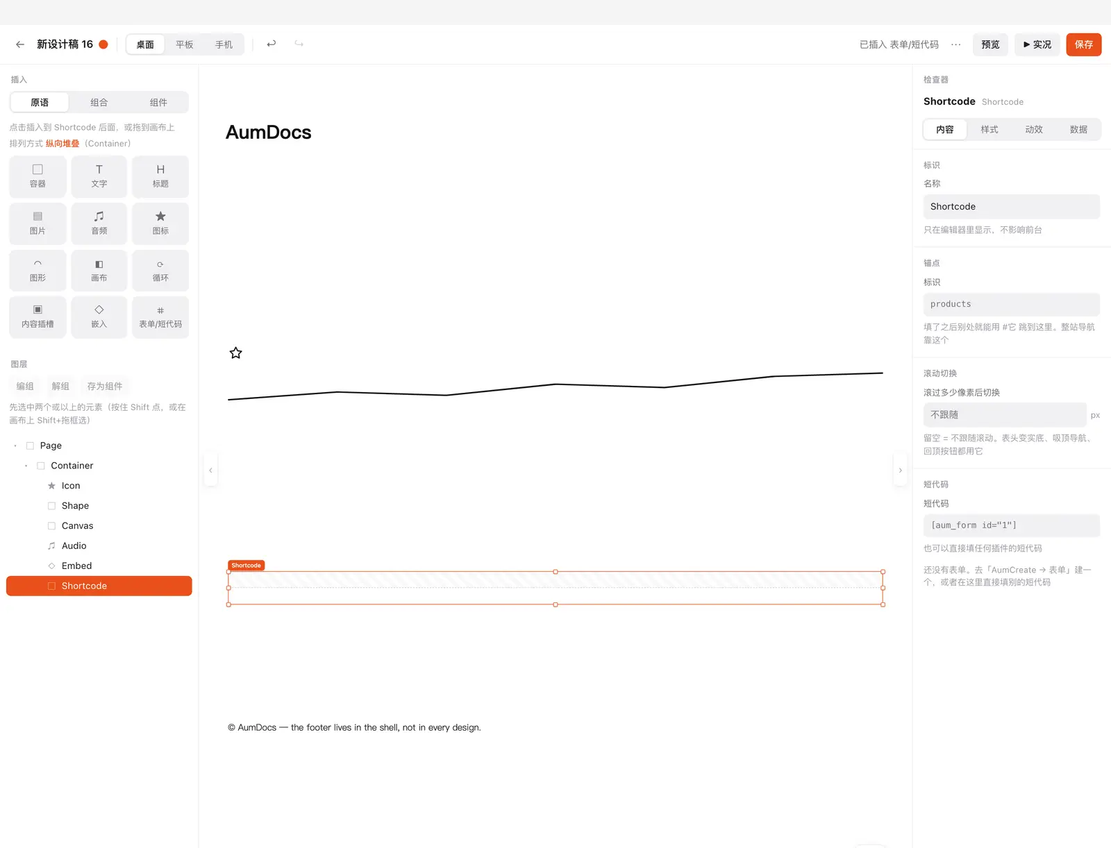Collapse the Page tree node
This screenshot has width=1111, height=848.
pos(15,446)
